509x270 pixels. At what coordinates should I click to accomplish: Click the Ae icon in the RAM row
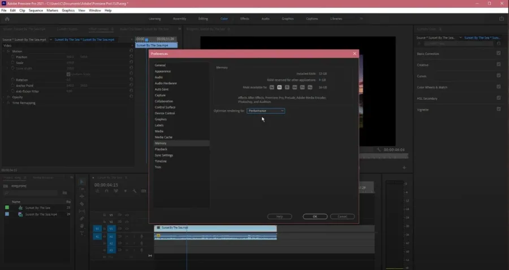pyautogui.click(x=271, y=87)
